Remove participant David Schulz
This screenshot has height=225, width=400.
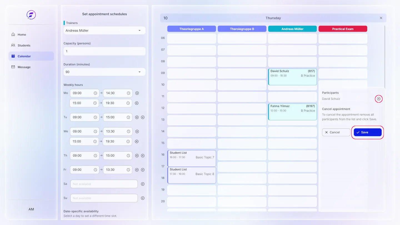pyautogui.click(x=379, y=99)
